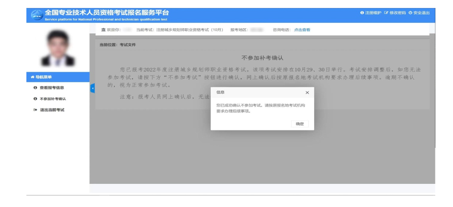Choose 退出当前考试 from the sidebar
The image size is (453, 207).
click(x=52, y=110)
